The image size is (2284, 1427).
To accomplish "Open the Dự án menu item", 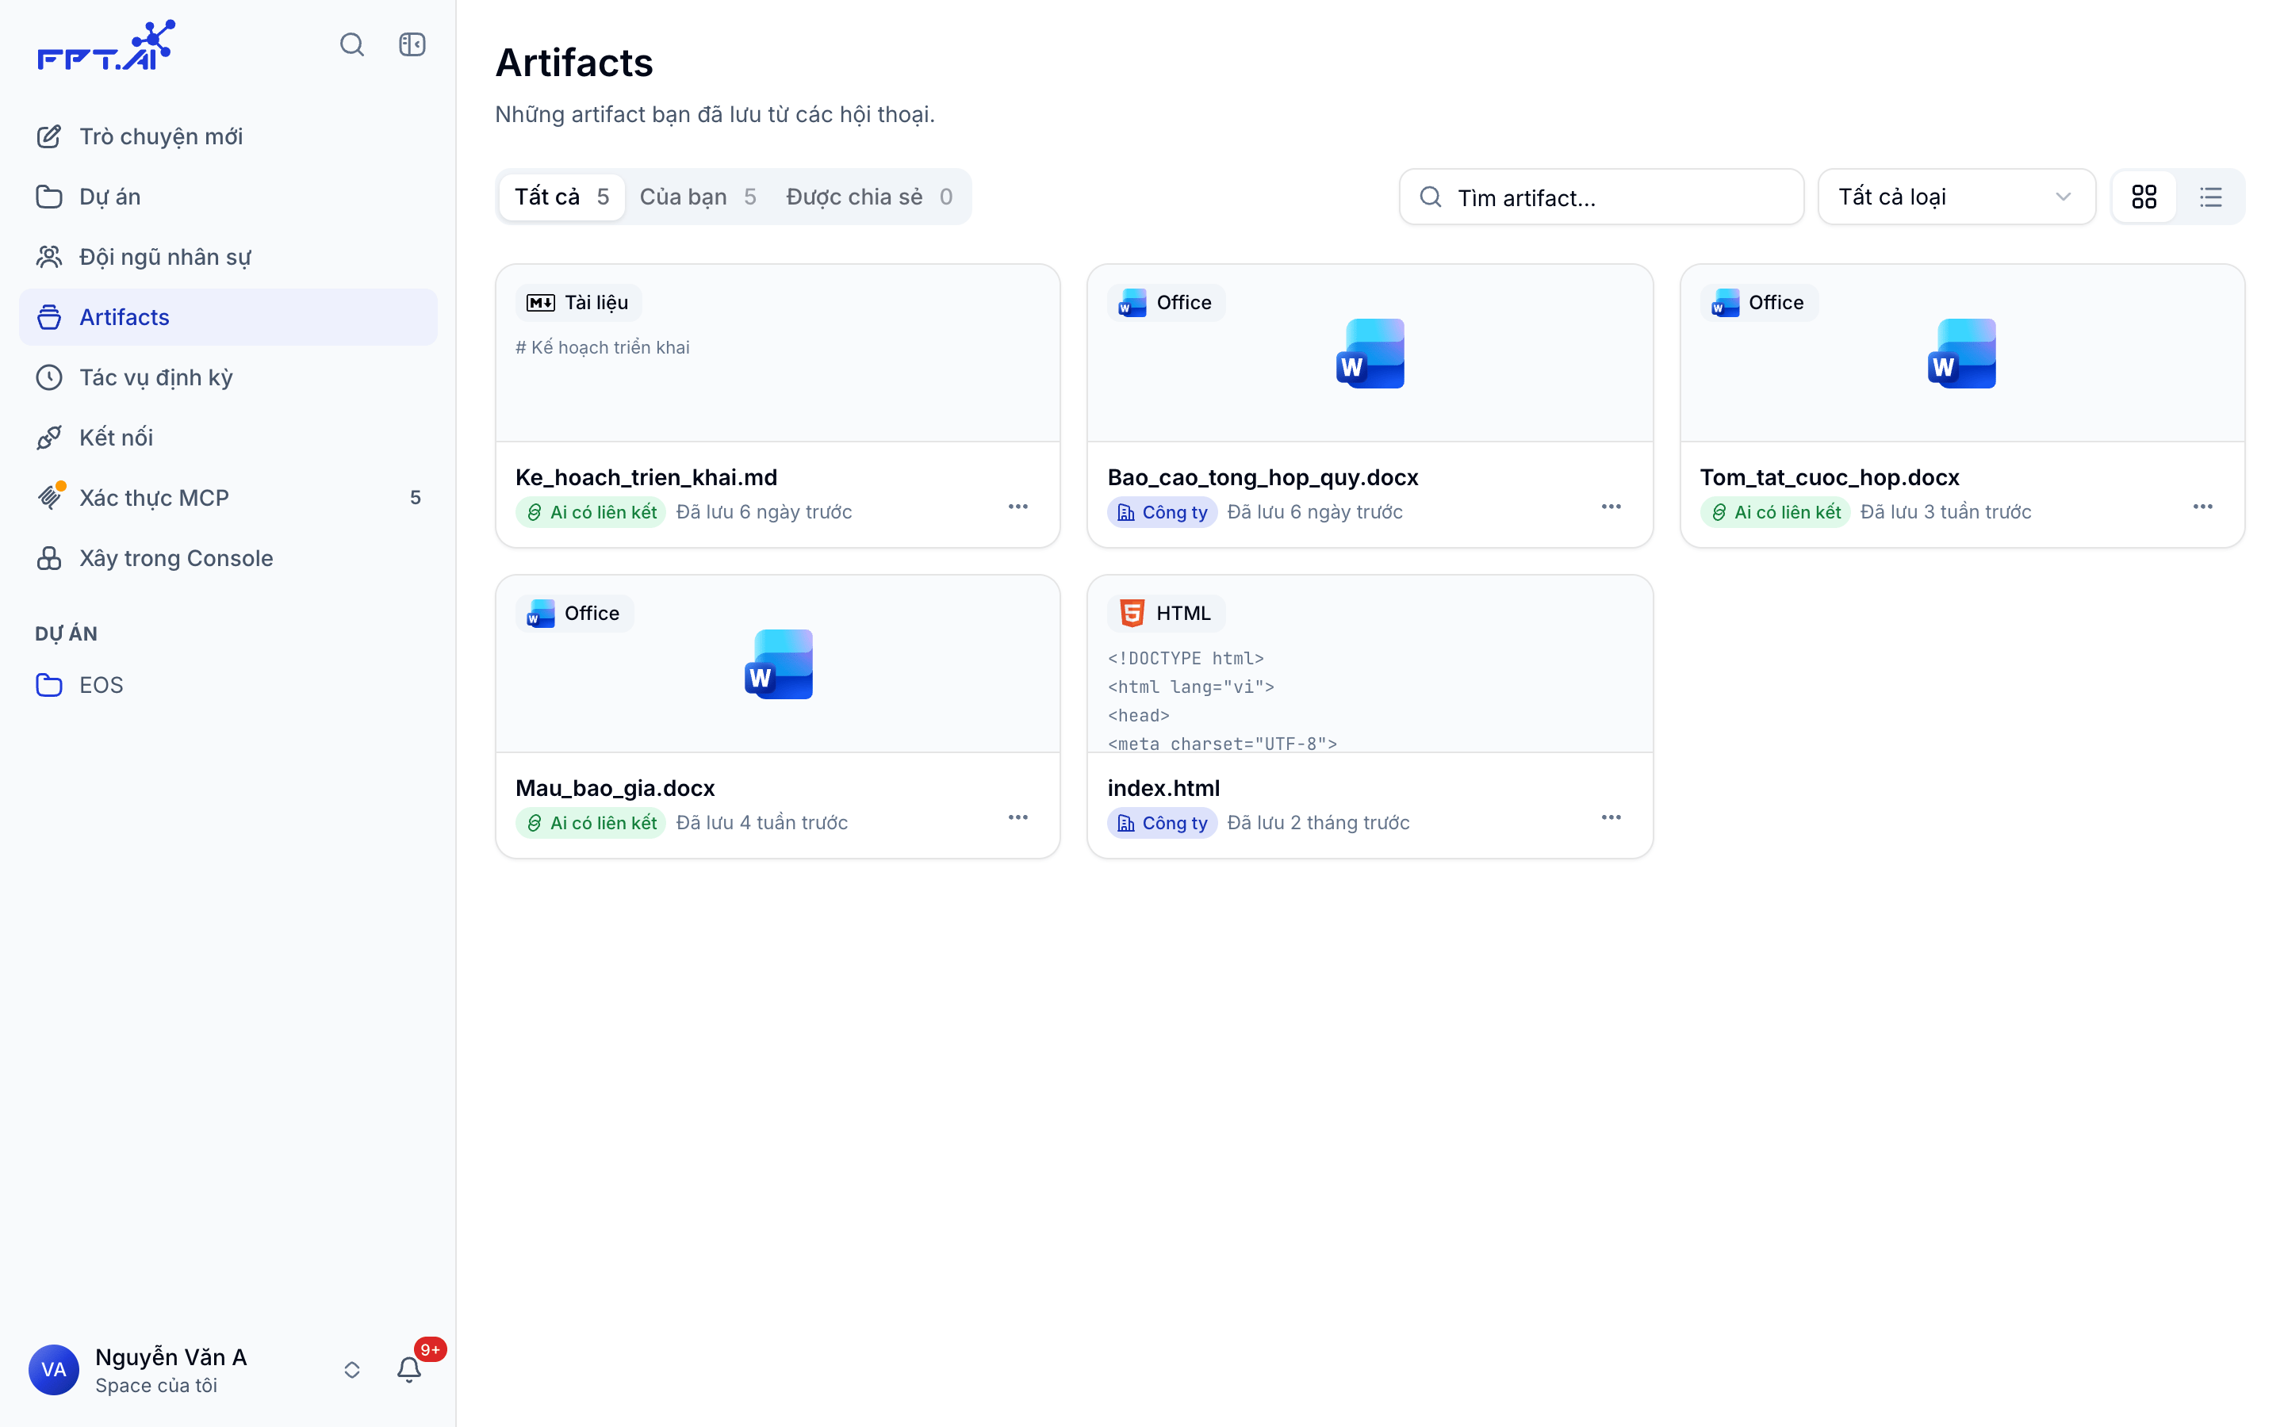I will 228,197.
